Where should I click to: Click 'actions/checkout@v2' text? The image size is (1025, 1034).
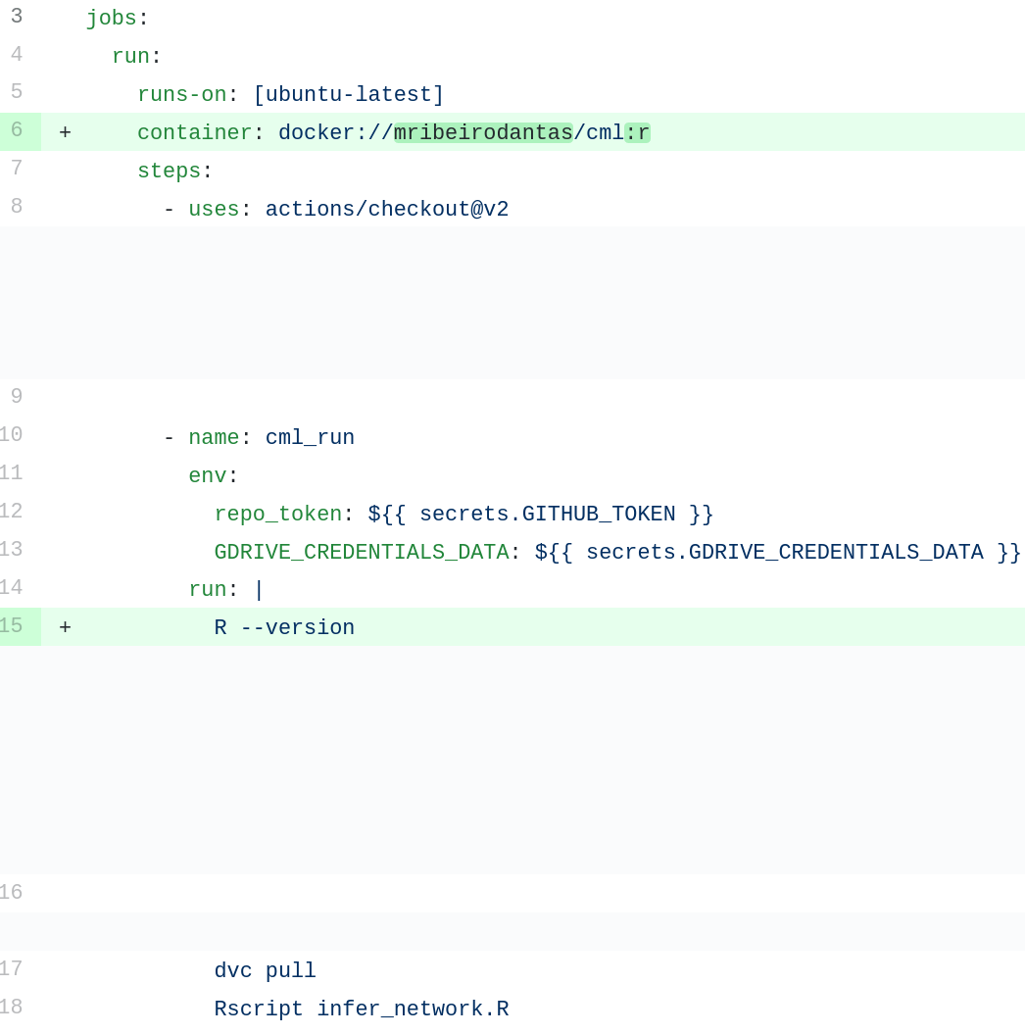click(x=386, y=210)
